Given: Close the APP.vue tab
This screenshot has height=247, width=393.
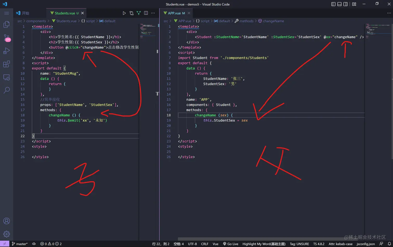Looking at the screenshot, I should click(189, 13).
